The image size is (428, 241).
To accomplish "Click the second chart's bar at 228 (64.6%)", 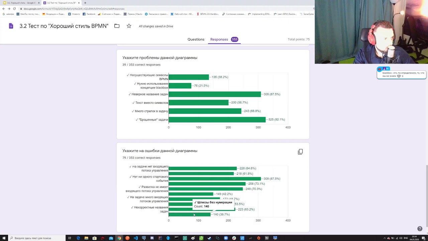I will tap(203, 168).
